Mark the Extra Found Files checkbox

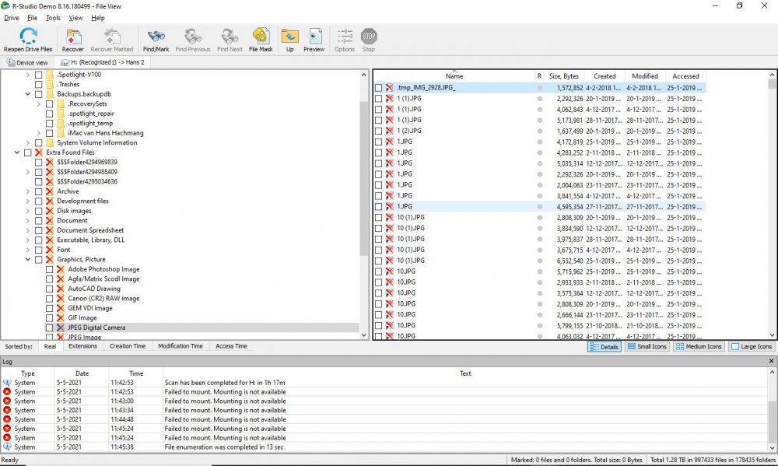point(28,152)
